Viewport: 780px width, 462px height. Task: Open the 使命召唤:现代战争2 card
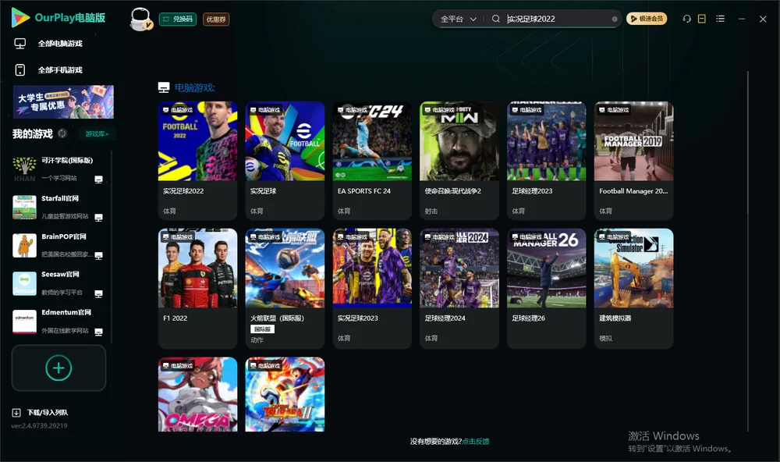pos(459,161)
